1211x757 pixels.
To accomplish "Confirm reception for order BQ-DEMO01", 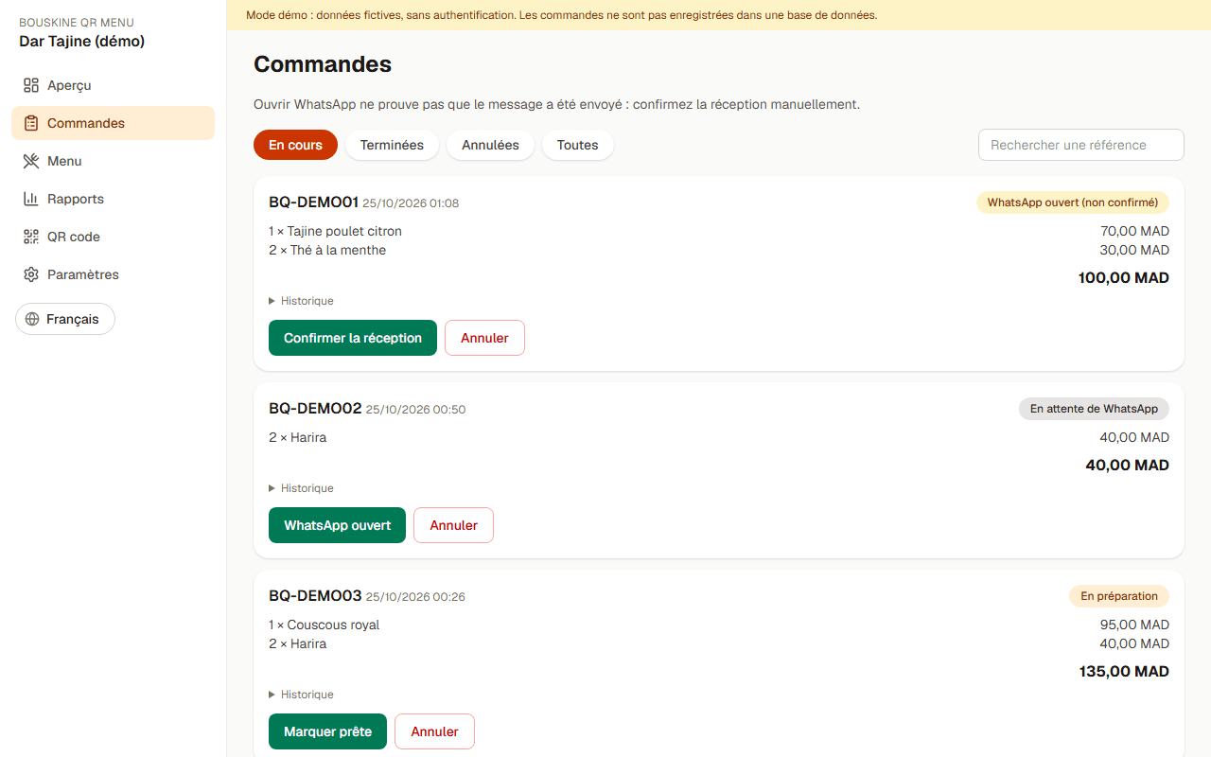I will (x=353, y=338).
